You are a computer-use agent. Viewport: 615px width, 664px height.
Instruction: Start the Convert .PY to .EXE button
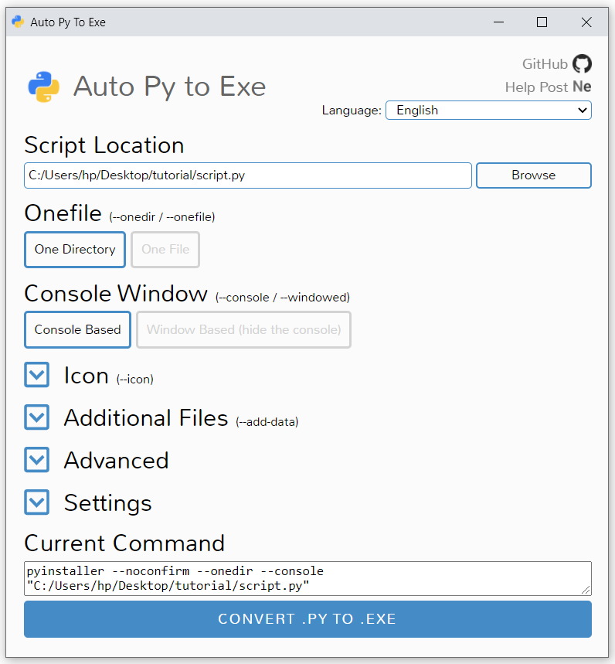pyautogui.click(x=307, y=619)
